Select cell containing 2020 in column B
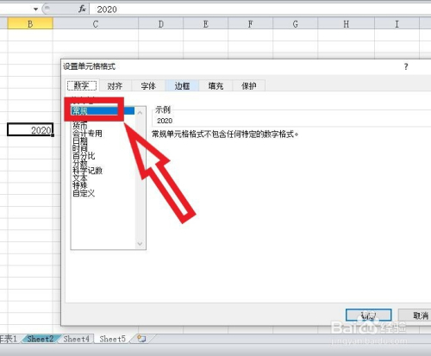431x356 pixels. click(x=30, y=129)
